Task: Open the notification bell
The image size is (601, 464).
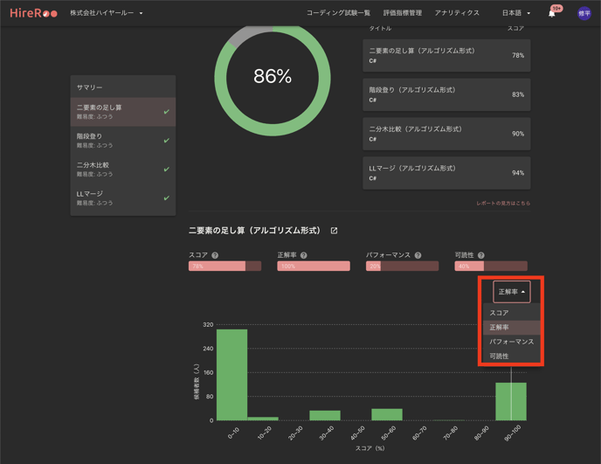Action: (552, 14)
